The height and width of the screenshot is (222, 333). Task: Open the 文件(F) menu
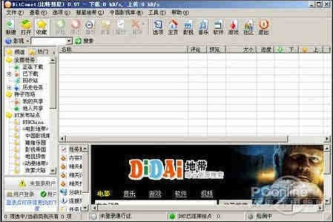[14, 13]
